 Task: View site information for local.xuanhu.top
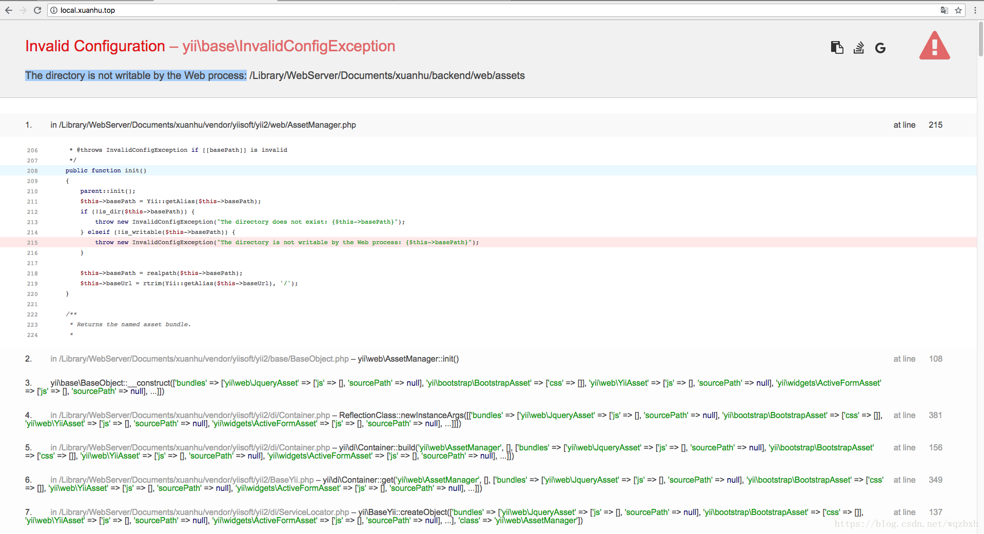(53, 10)
